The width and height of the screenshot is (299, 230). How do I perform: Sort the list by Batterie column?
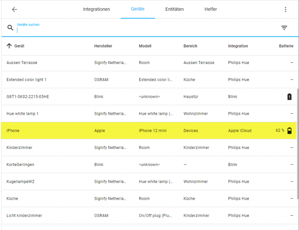point(286,46)
